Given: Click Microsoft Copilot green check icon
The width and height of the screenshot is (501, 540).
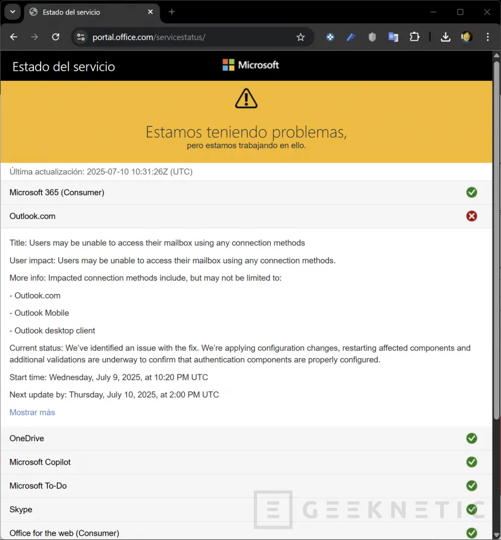Looking at the screenshot, I should pos(471,462).
